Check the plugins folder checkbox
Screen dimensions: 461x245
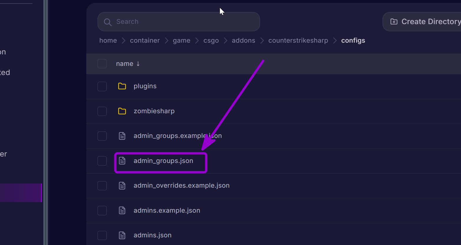pos(102,86)
